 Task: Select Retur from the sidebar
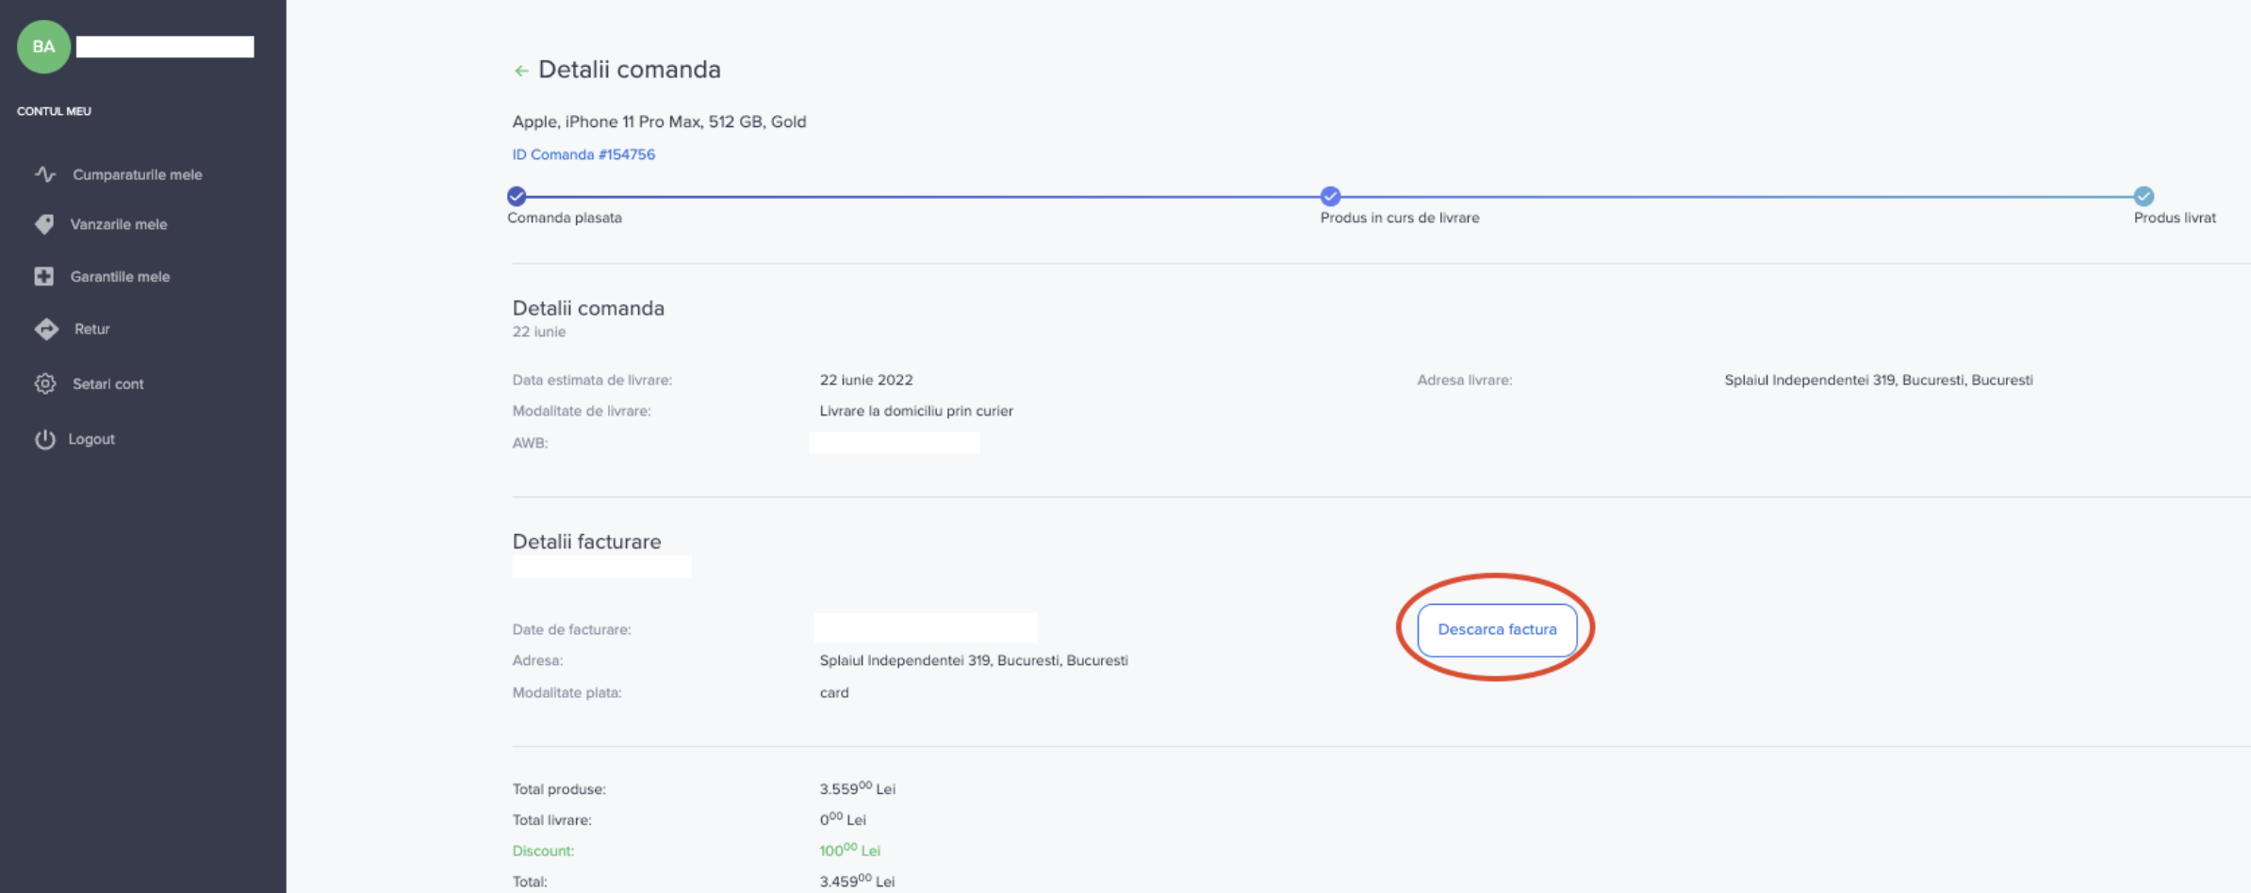click(91, 329)
